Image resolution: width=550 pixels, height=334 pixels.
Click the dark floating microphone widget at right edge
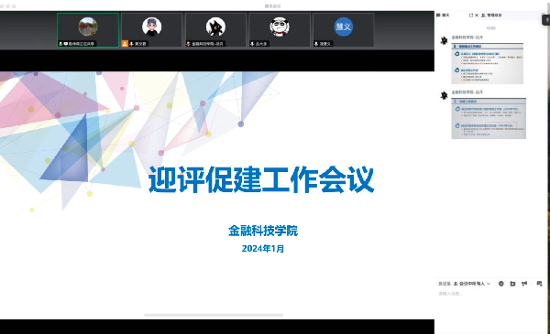tap(546, 19)
